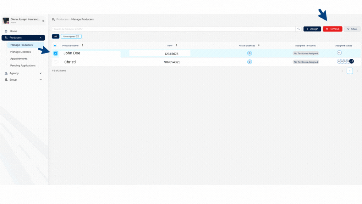Click Christi's +1 states badge

coord(352,61)
